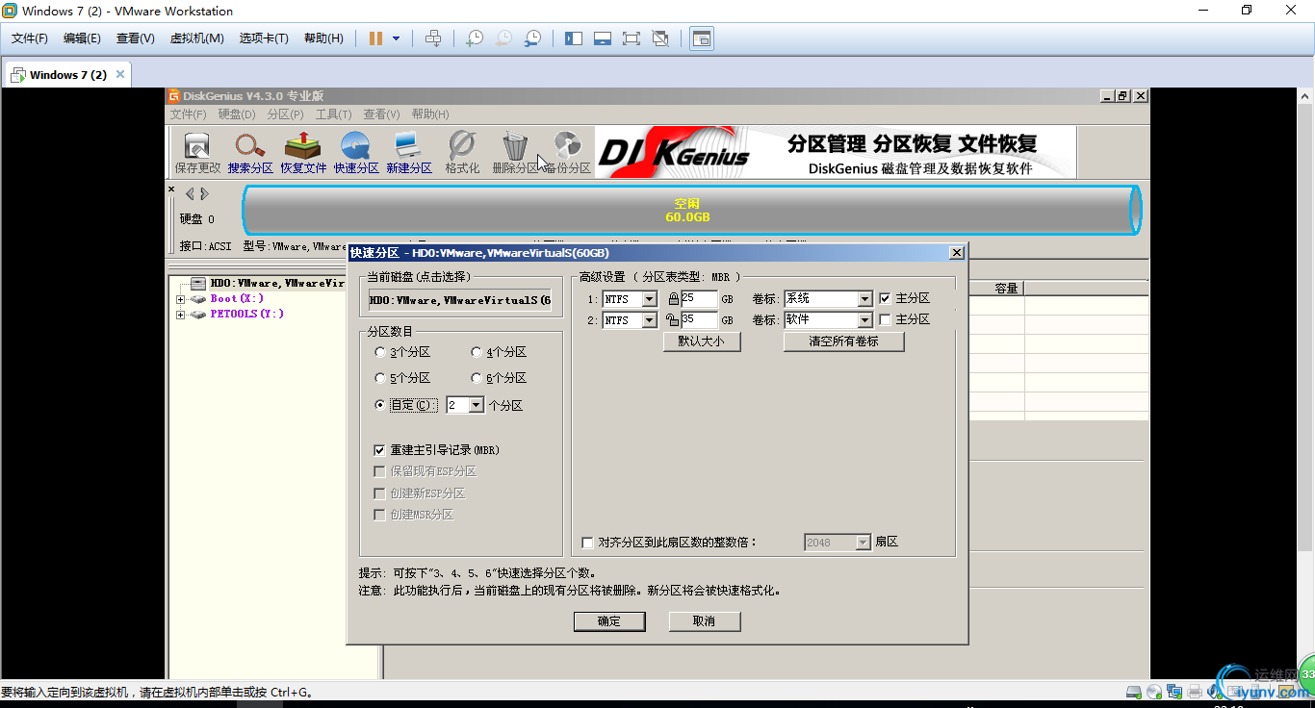The width and height of the screenshot is (1315, 708).
Task: Click the current disk HD0:VMware selection button
Action: tap(460, 300)
